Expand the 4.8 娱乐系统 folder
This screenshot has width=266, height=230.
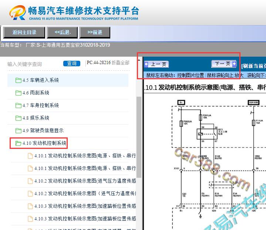(x=68, y=118)
